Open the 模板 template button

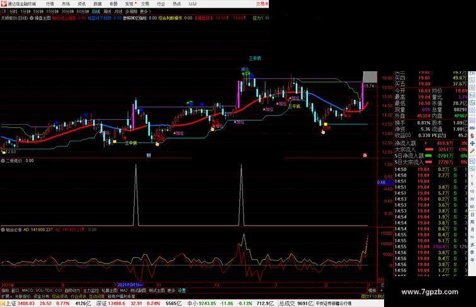(x=372, y=291)
